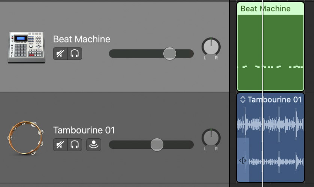The height and width of the screenshot is (187, 314).
Task: Click the loop trim handle on the tambourine region
Action: tap(243, 160)
